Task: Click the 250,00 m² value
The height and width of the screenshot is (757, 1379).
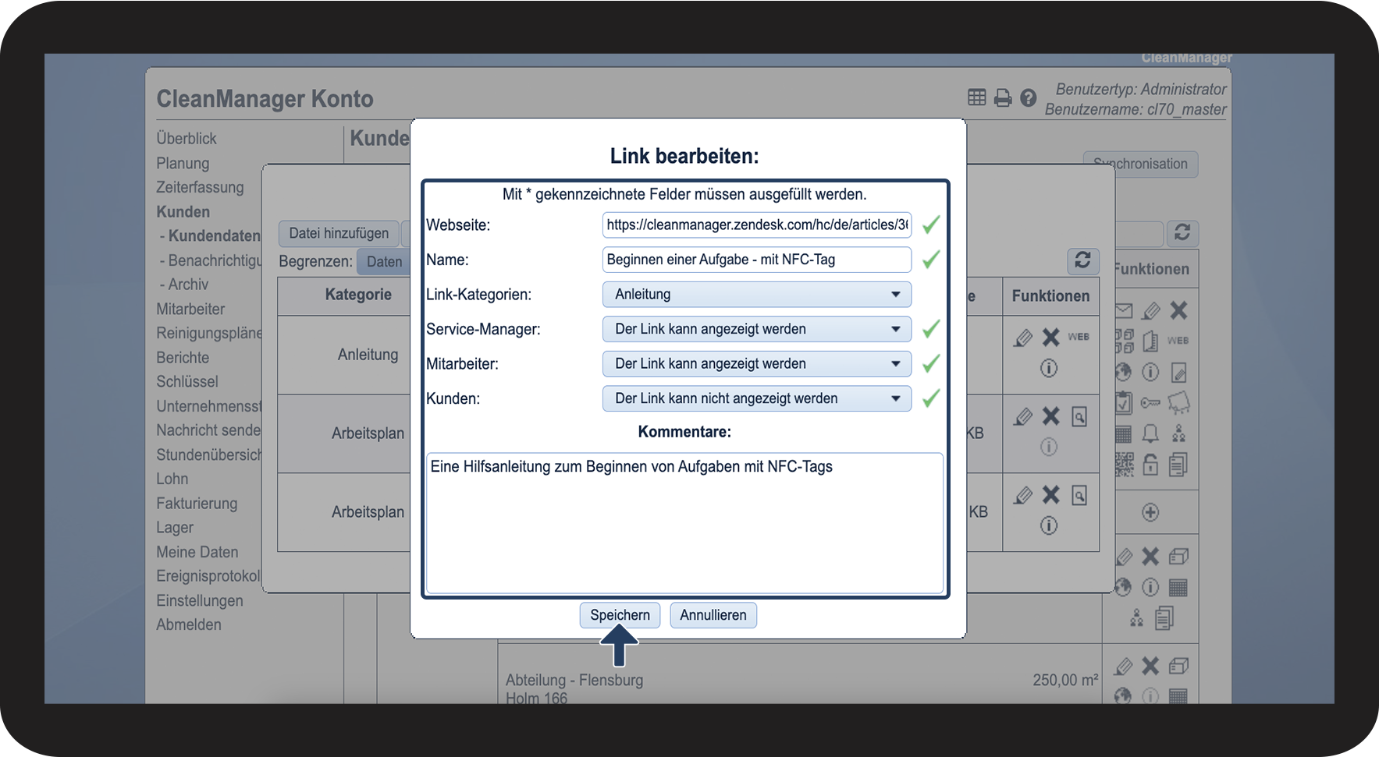Action: pyautogui.click(x=1065, y=680)
